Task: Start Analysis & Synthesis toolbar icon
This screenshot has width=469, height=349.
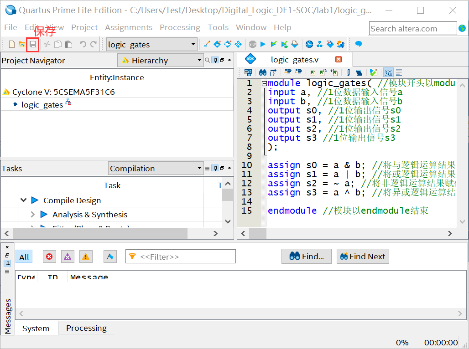Action: click(x=273, y=45)
